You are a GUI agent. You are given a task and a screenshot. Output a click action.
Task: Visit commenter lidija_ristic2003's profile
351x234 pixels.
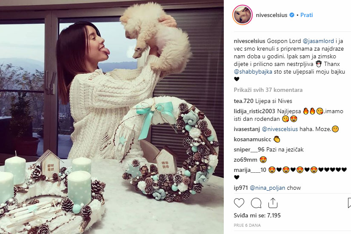[254, 111]
